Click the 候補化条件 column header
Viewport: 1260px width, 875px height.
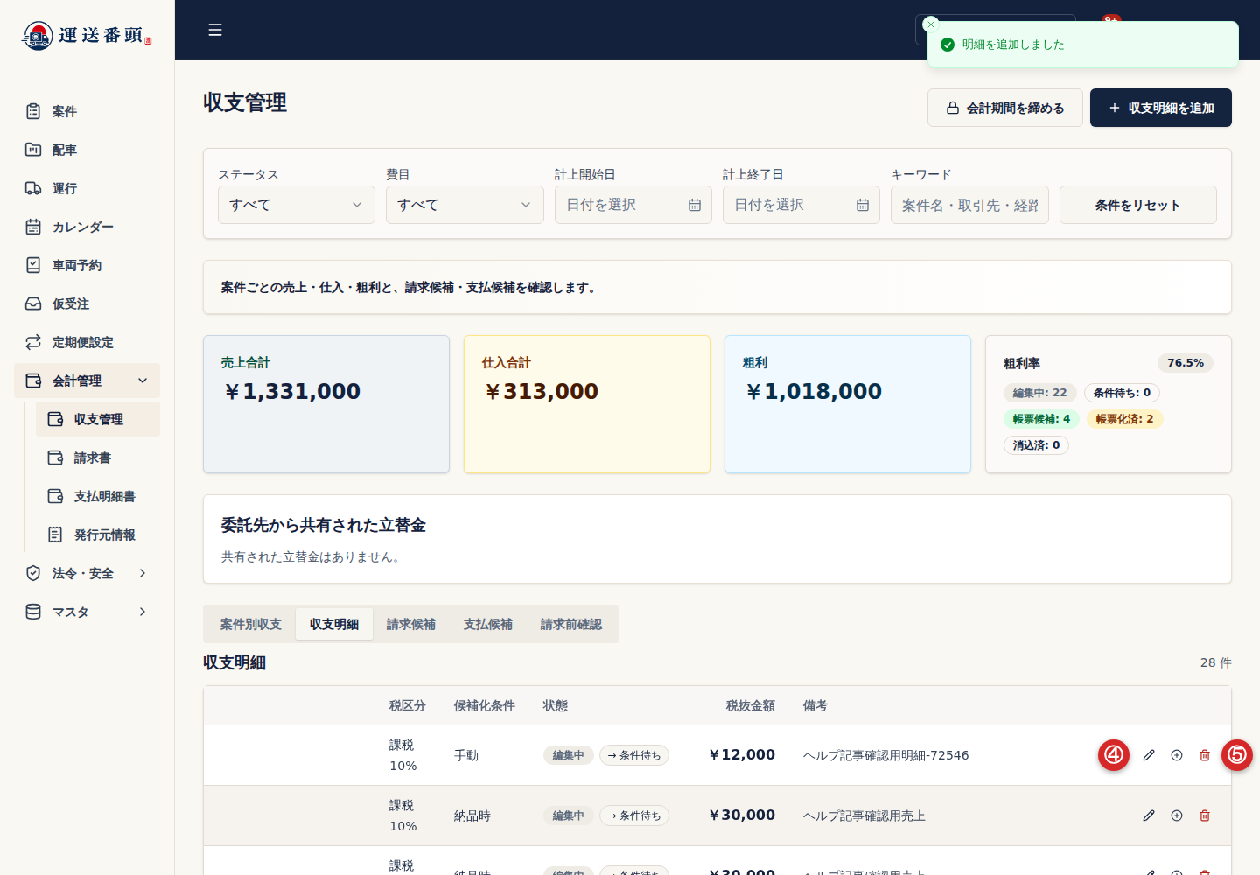(x=485, y=705)
